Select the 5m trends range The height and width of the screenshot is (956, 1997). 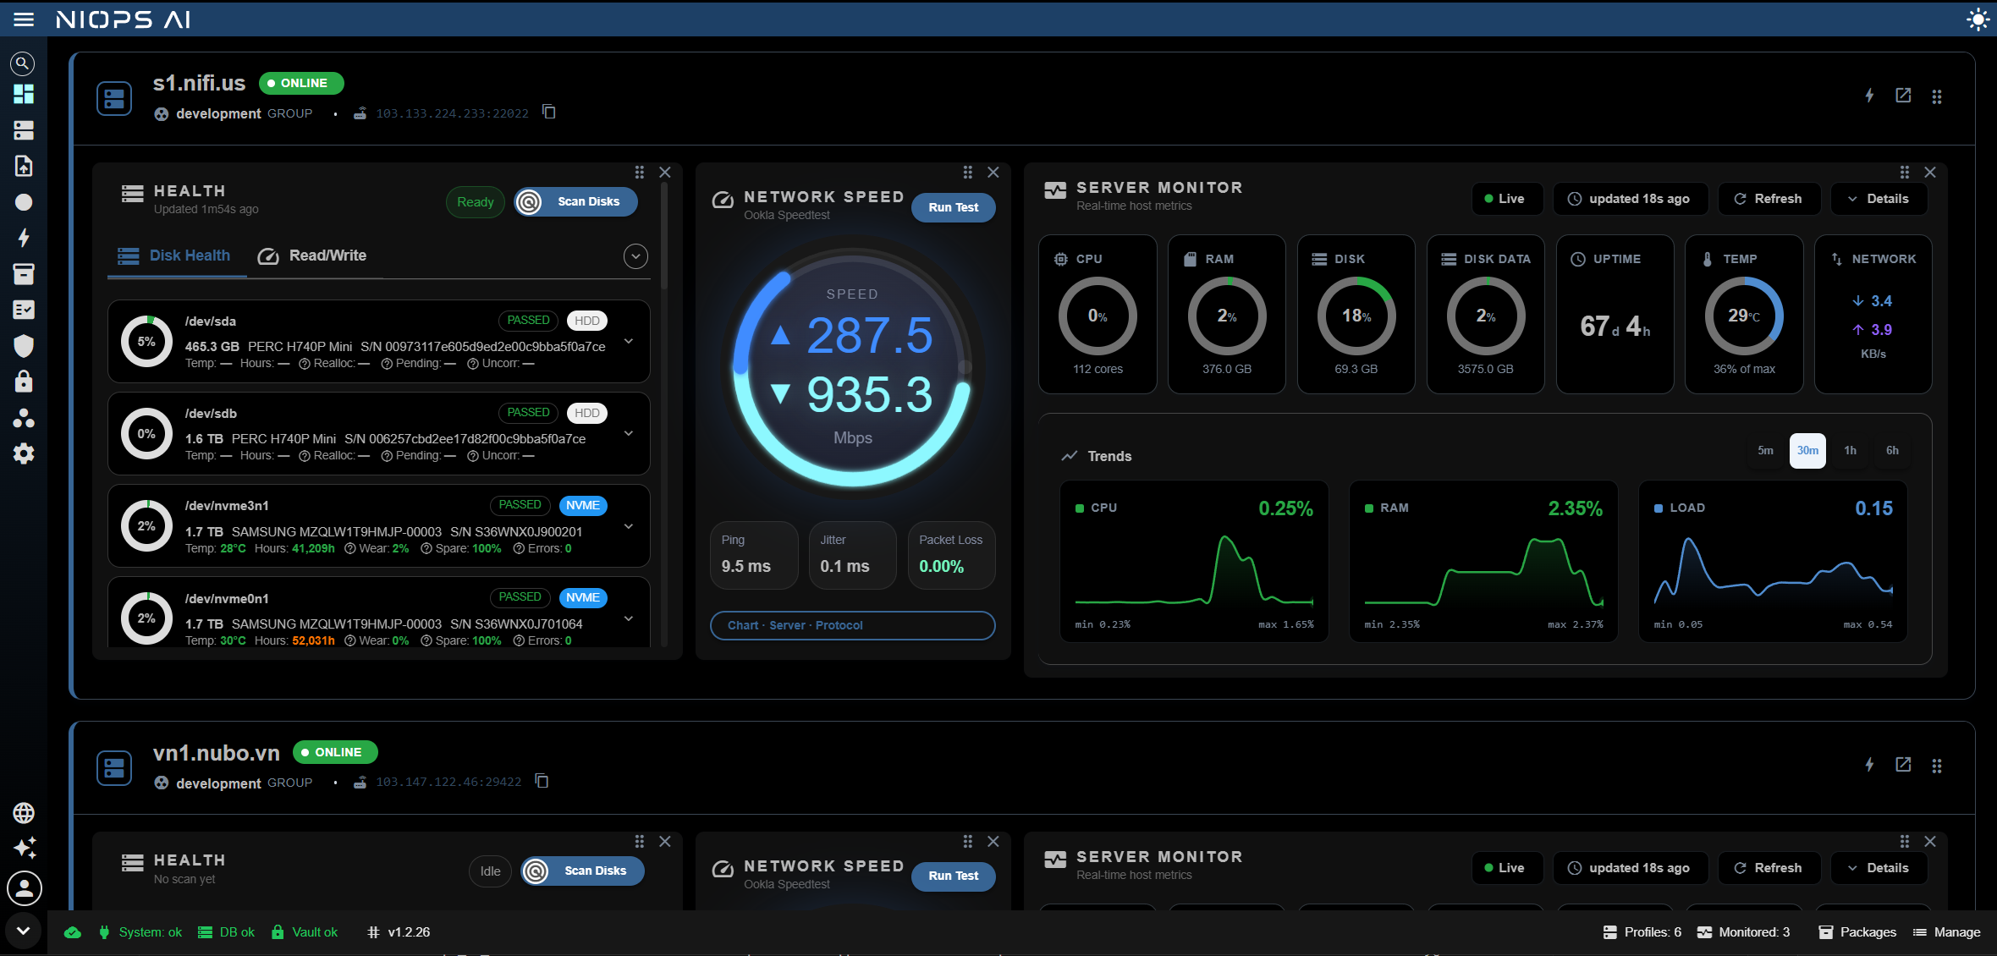[x=1765, y=451]
